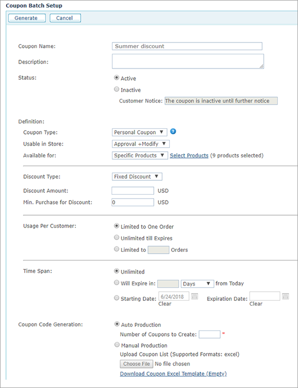This screenshot has width=298, height=388.
Task: Focus the Description text area
Action: pos(188,62)
